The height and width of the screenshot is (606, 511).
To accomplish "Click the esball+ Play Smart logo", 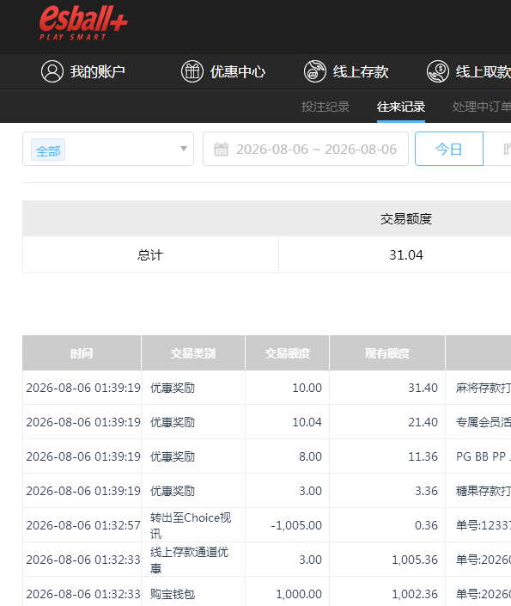I will pos(83,23).
